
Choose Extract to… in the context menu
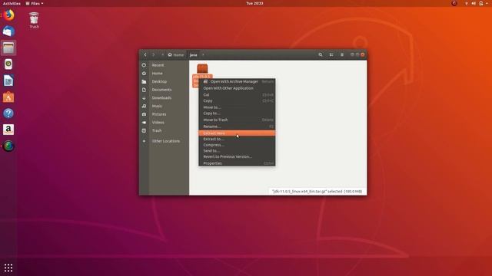pyautogui.click(x=237, y=139)
